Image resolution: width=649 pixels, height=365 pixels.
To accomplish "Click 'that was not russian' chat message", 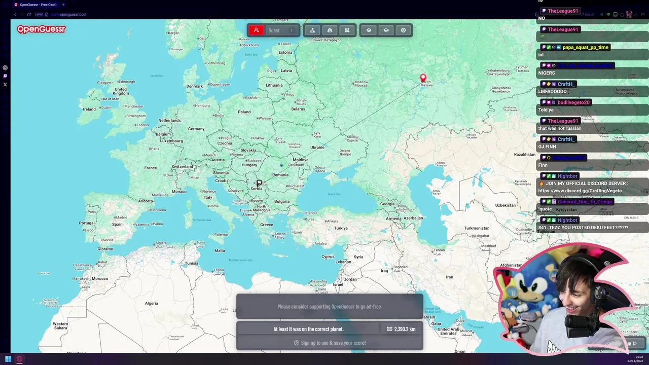I will click(x=560, y=128).
